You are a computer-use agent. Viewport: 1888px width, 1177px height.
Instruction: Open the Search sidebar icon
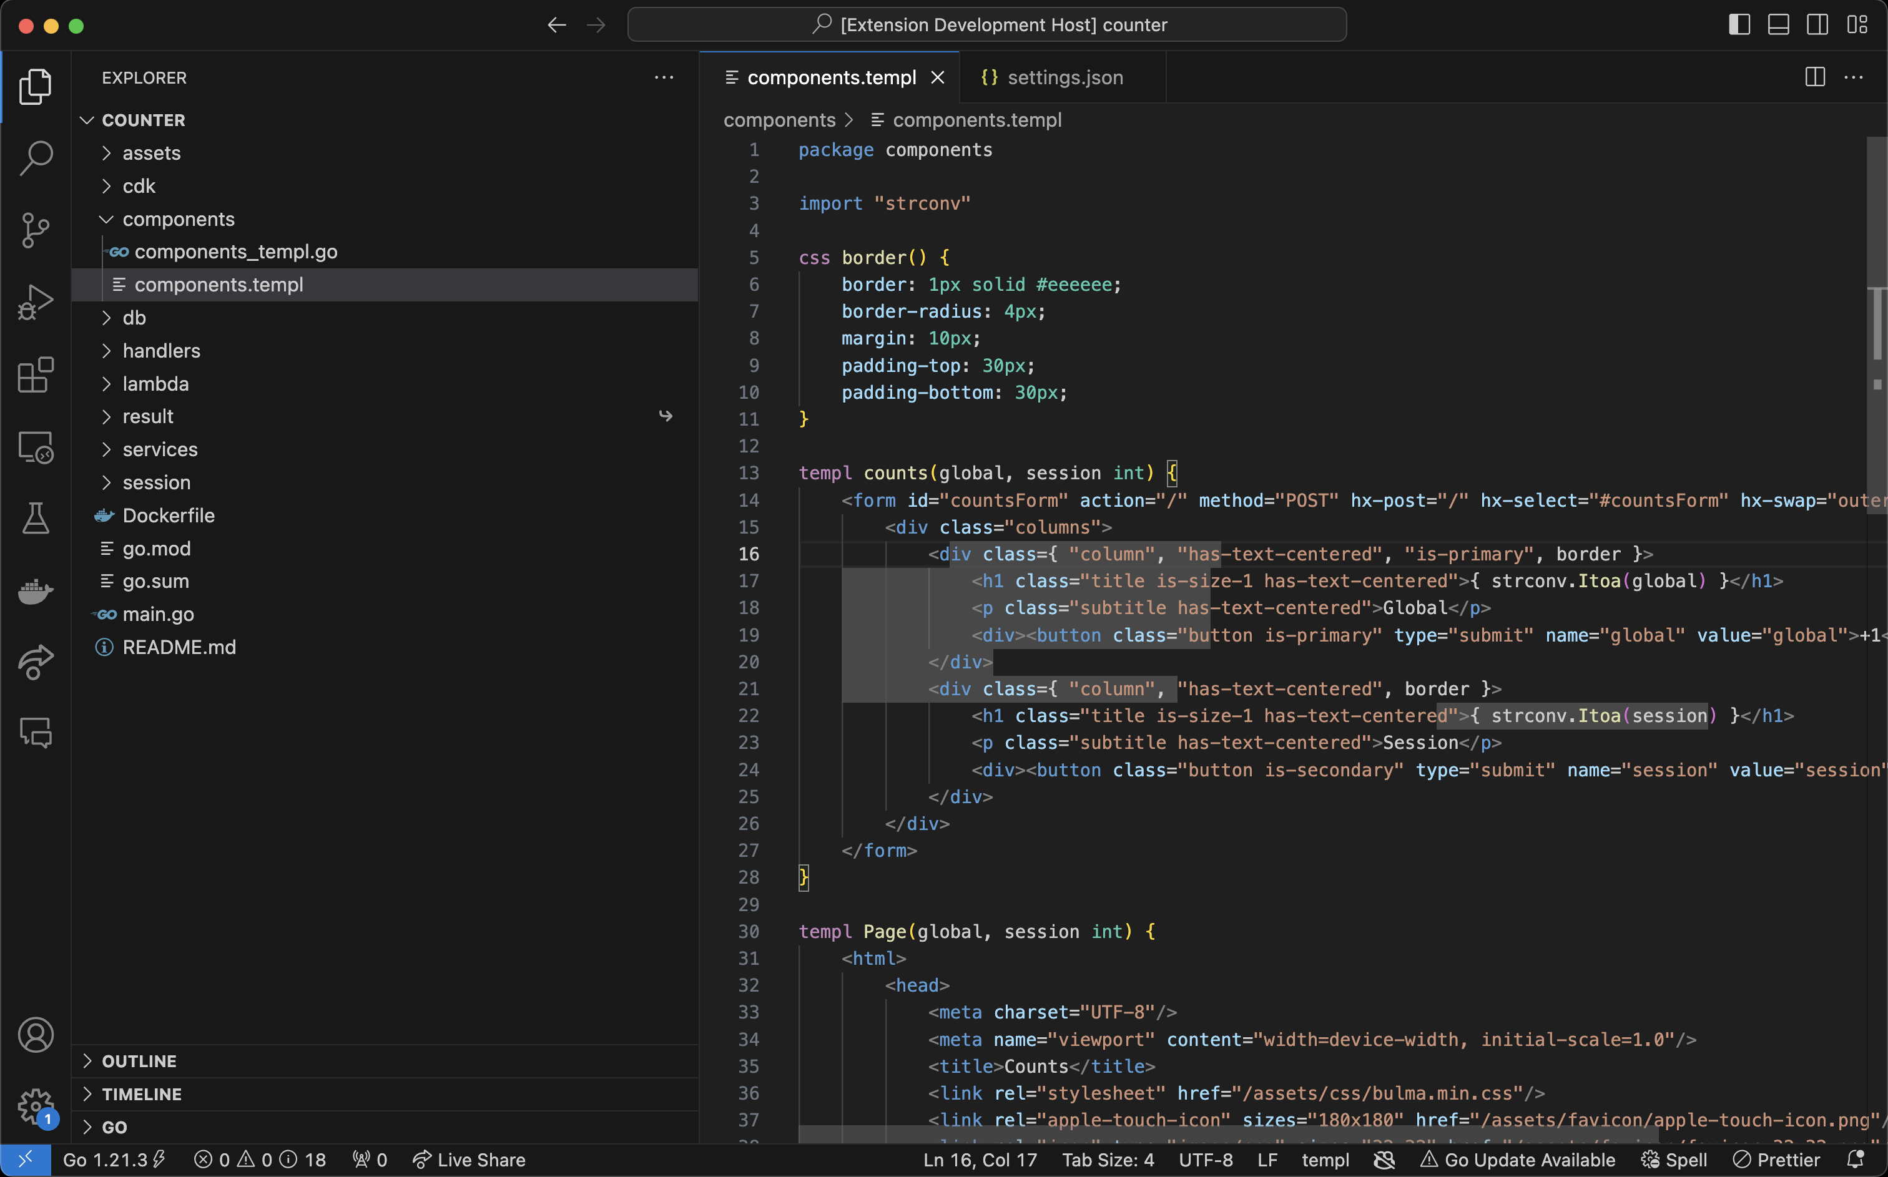[x=36, y=158]
